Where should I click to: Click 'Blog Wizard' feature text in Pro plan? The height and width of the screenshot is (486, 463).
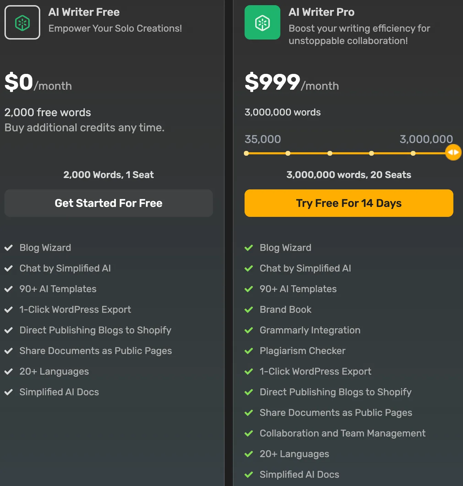point(286,247)
